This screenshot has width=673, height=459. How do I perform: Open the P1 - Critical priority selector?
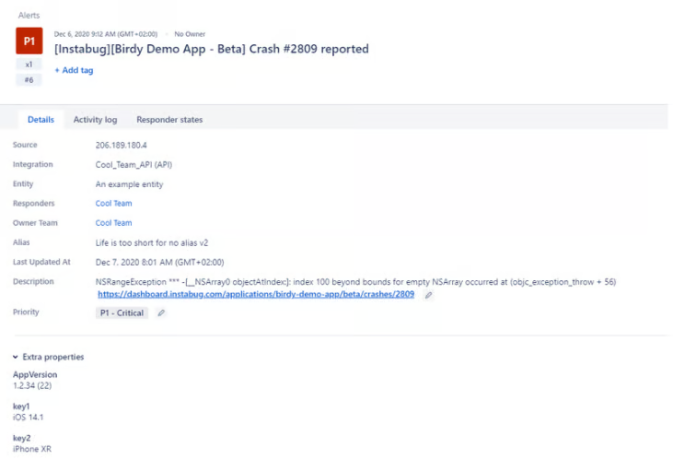[122, 313]
